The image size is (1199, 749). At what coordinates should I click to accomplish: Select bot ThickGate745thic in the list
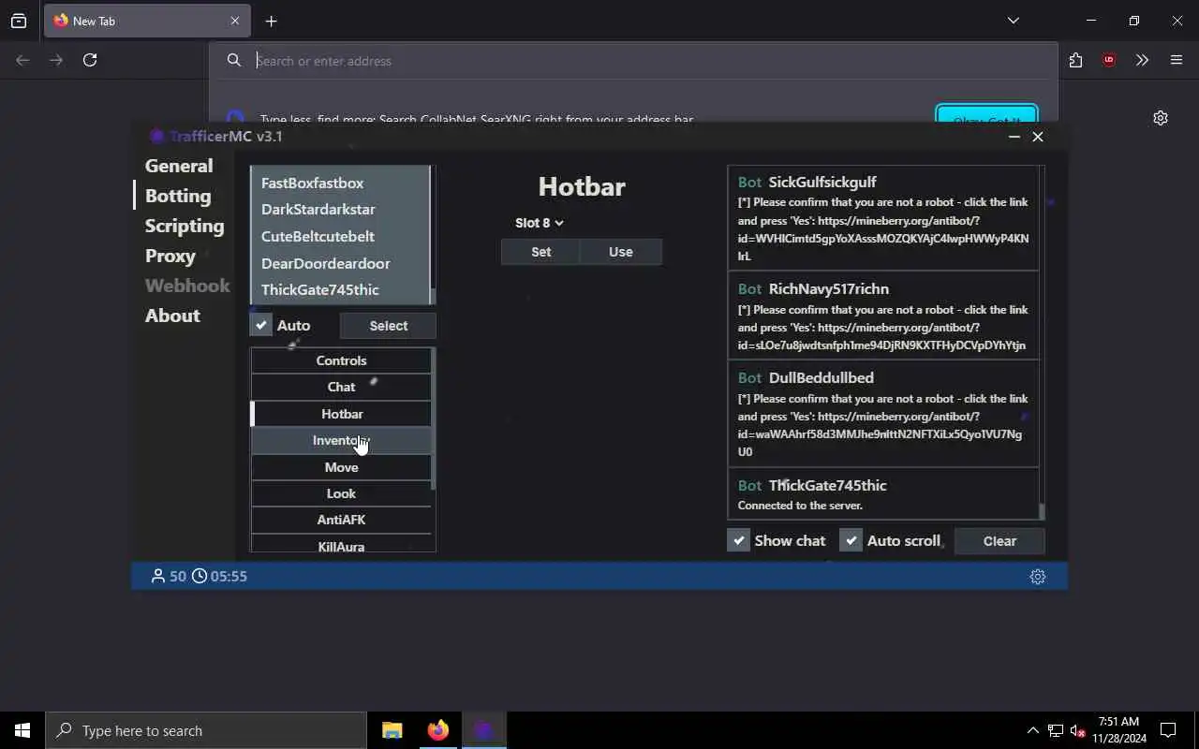coord(340,289)
